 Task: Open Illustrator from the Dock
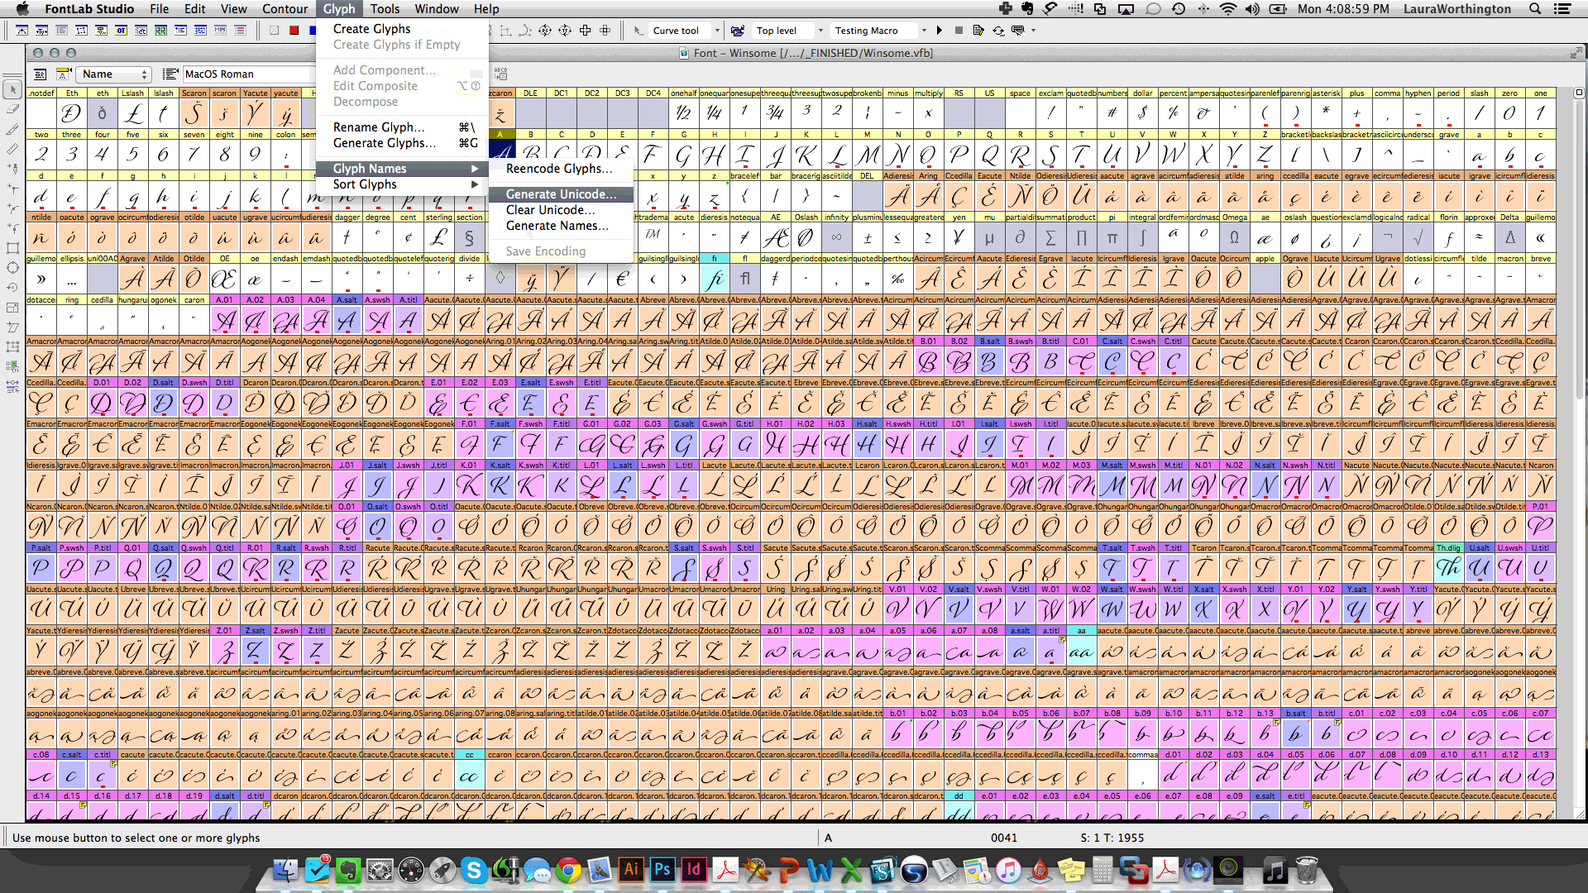coord(632,869)
